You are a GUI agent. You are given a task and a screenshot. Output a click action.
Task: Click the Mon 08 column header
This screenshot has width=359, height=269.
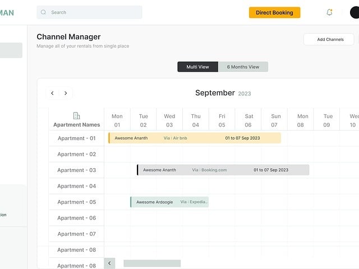tap(301, 120)
